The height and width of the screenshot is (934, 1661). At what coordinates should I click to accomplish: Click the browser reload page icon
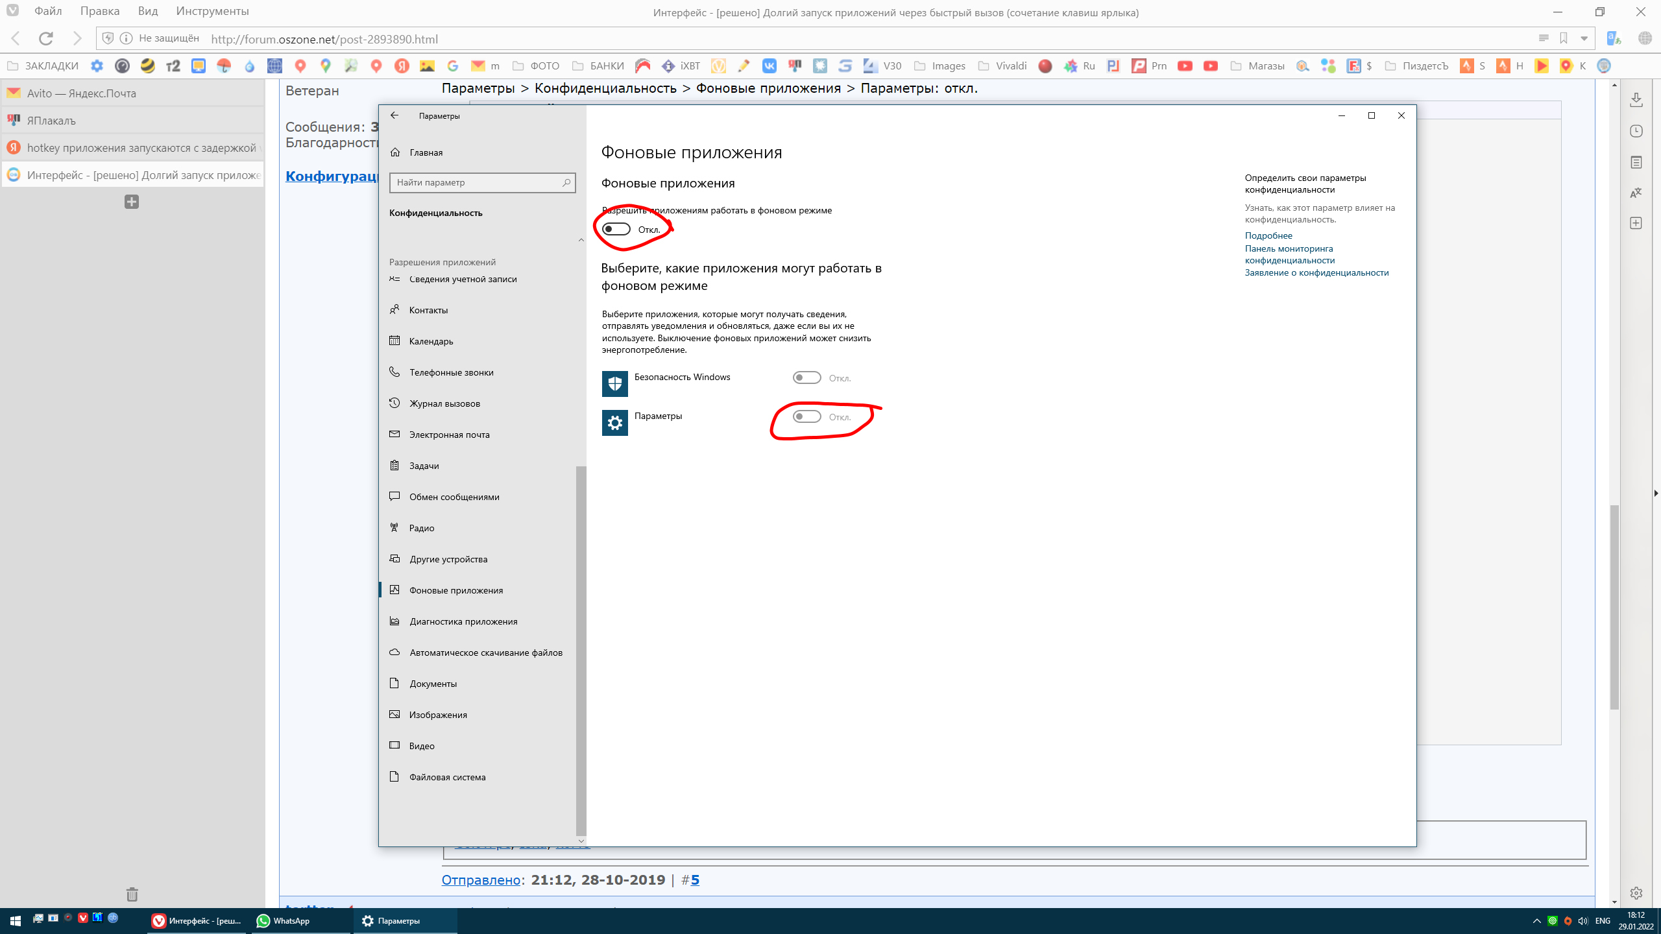coord(45,39)
